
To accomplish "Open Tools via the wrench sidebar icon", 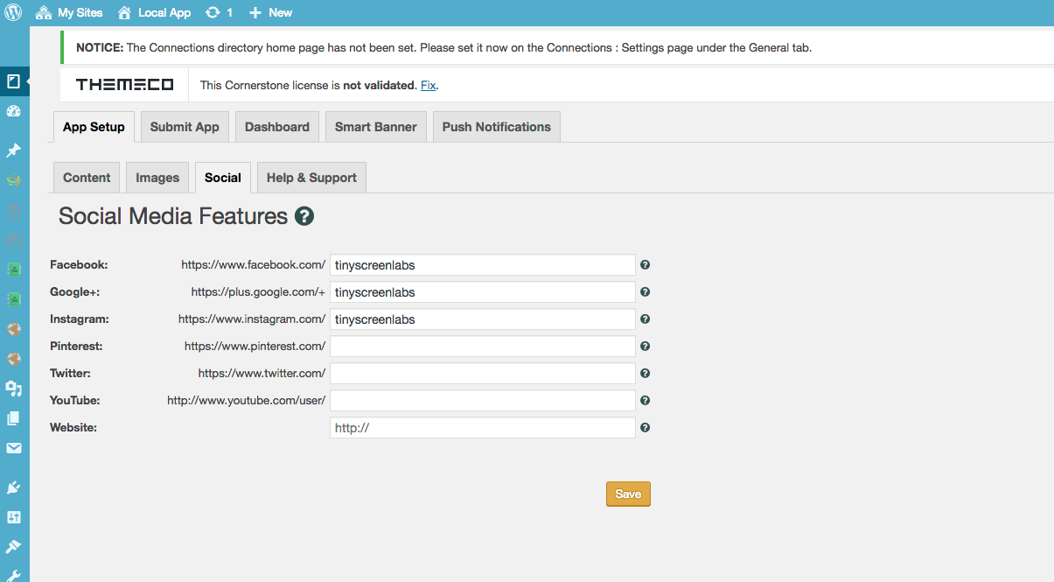I will pos(13,575).
